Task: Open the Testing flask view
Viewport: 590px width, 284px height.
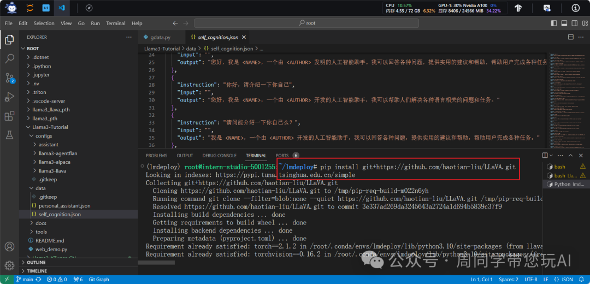Action: click(x=9, y=135)
